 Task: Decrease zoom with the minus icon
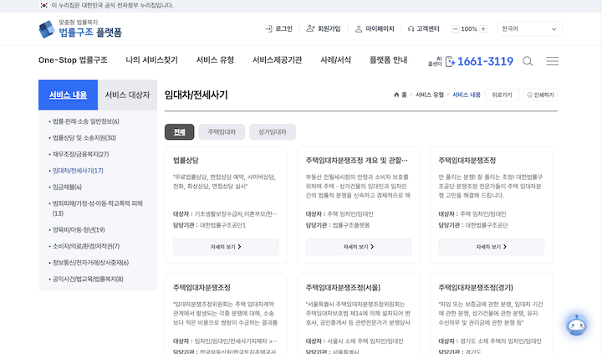(456, 28)
